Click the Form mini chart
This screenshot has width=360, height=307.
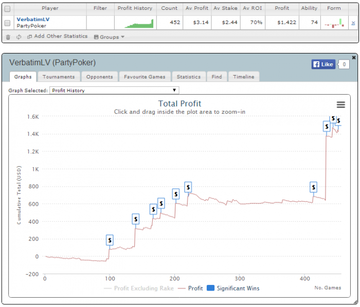334,23
